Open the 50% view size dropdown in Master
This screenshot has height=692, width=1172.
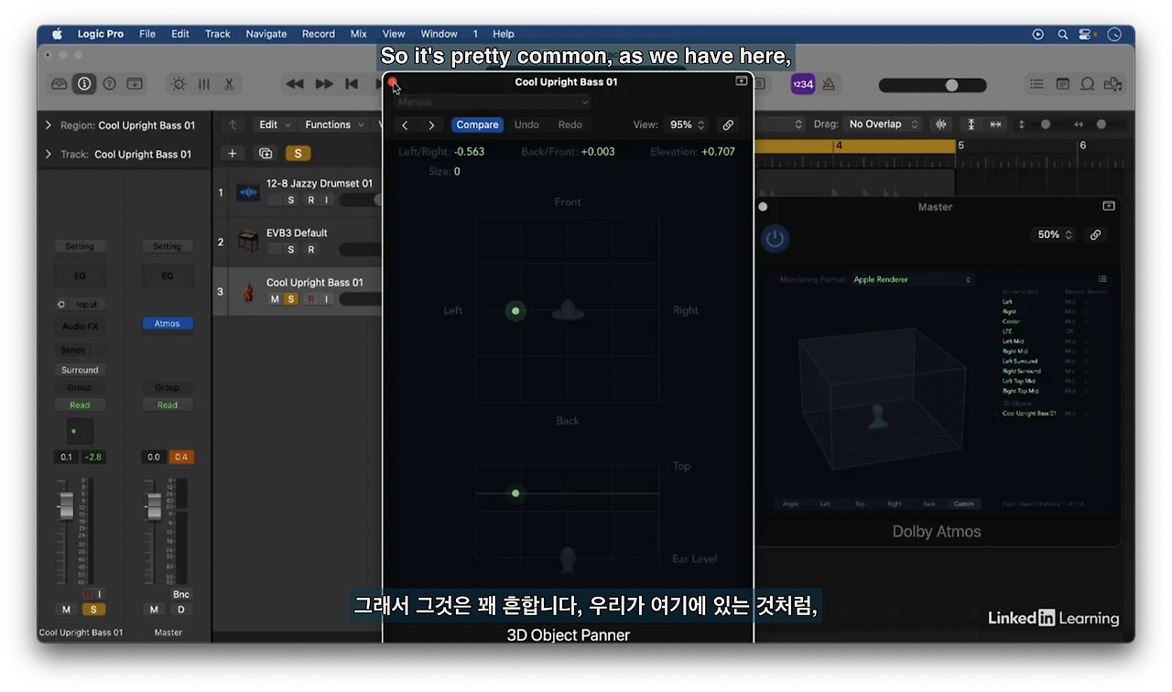tap(1054, 235)
